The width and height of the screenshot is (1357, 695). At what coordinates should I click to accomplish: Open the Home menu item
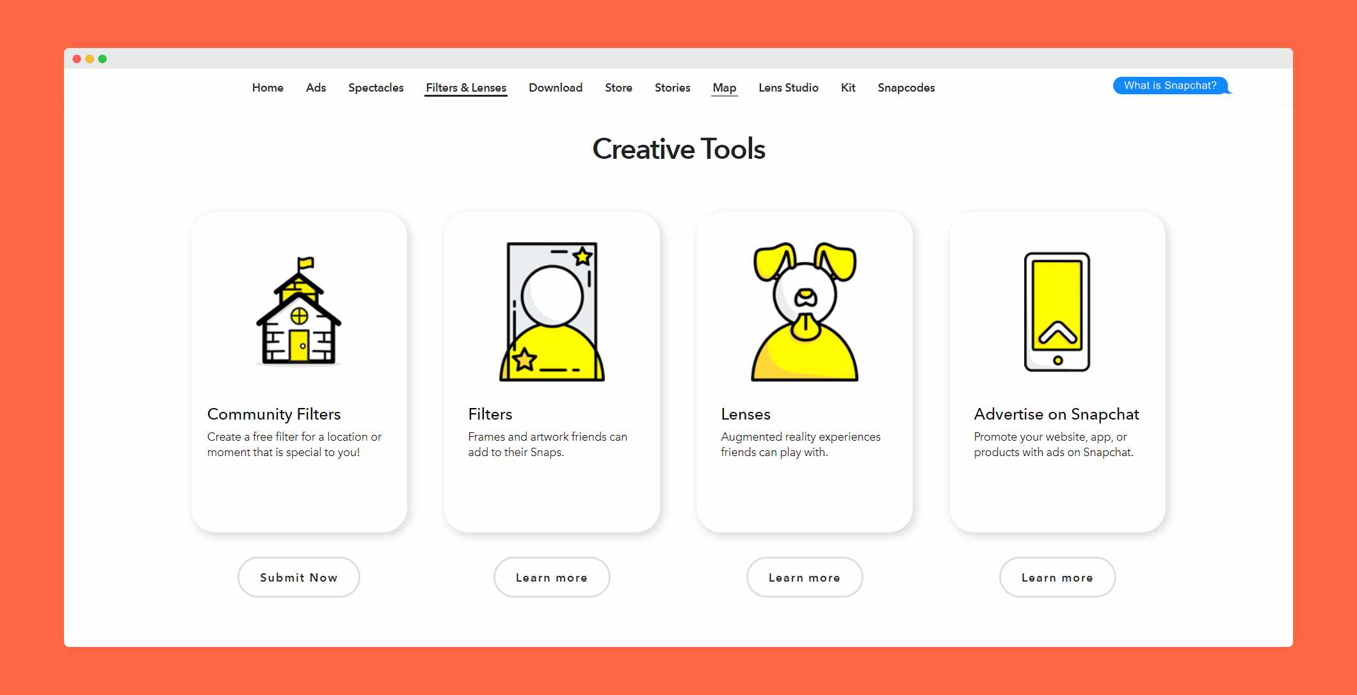267,88
